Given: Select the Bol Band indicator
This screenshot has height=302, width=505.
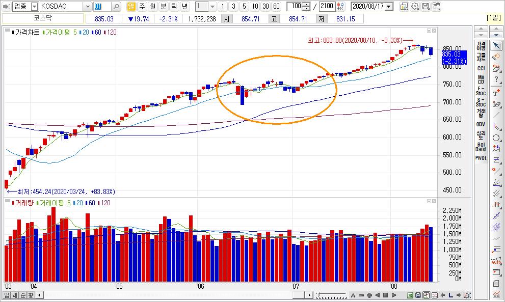Looking at the screenshot, I should [x=481, y=147].
